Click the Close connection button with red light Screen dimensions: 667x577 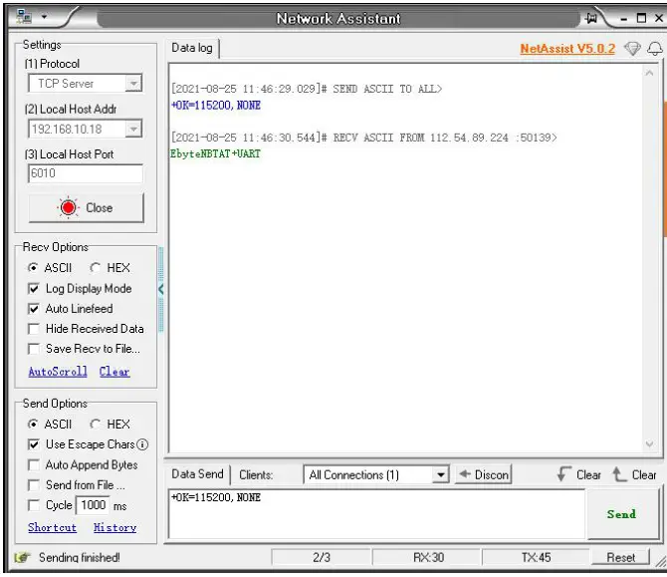87,208
